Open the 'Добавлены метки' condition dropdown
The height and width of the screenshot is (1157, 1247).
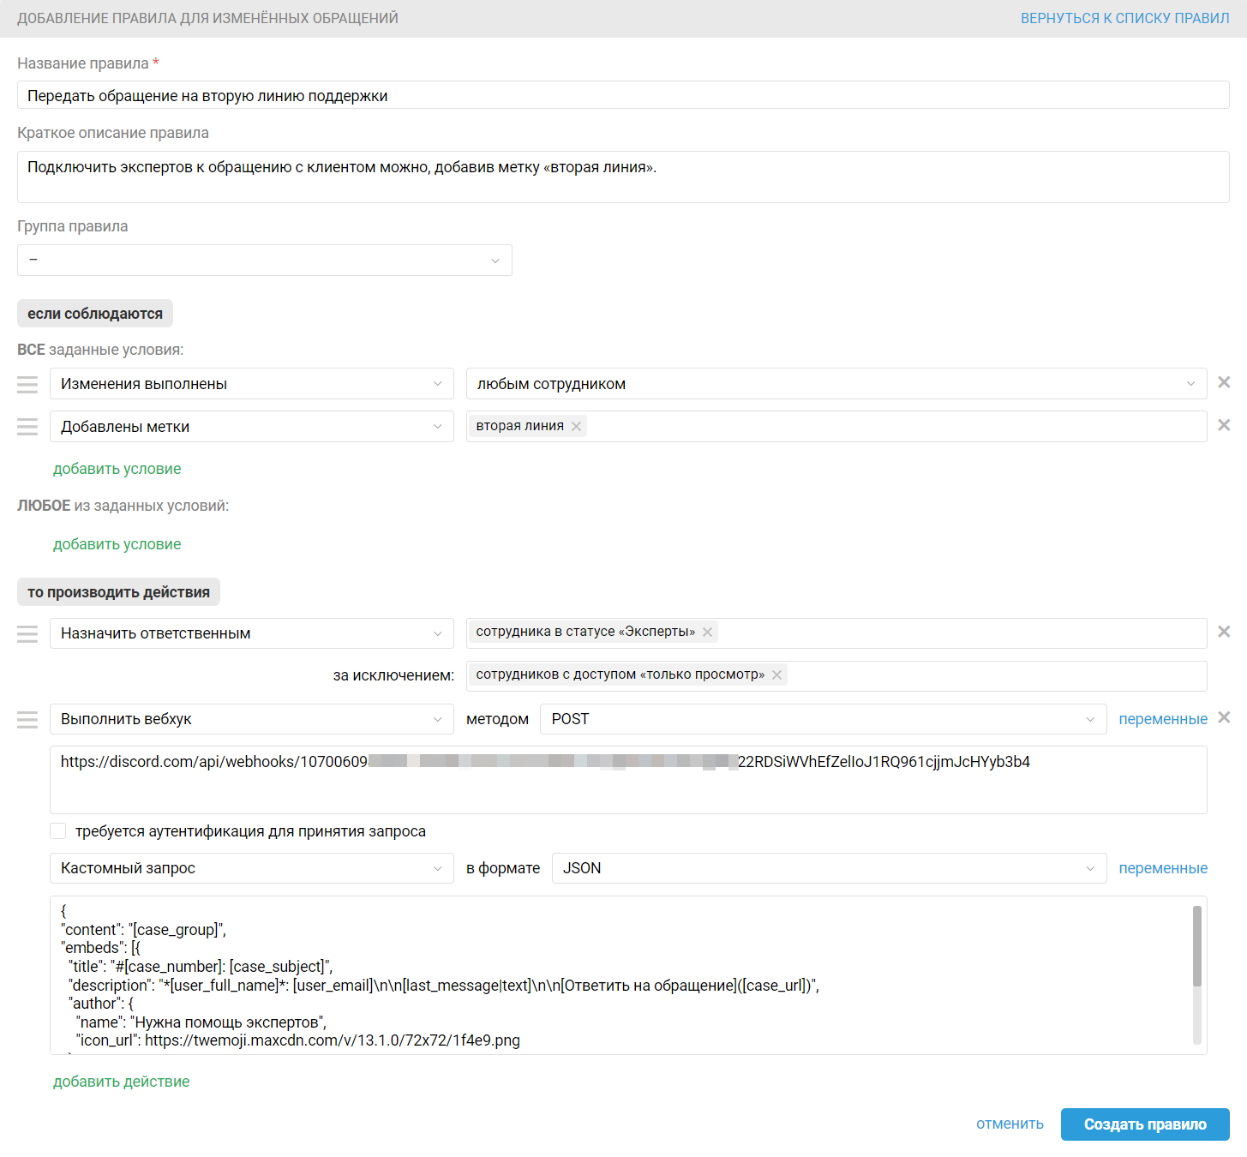pos(252,427)
